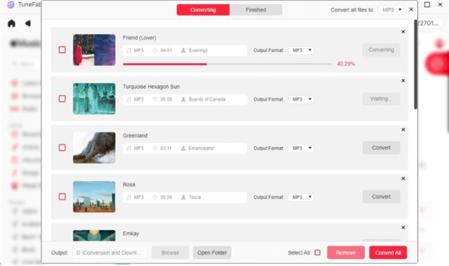
Task: Click the Friend (Lover) album thumbnail
Action: (x=94, y=50)
